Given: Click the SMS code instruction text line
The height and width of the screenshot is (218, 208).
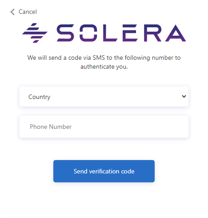Looking at the screenshot, I should pyautogui.click(x=104, y=58).
